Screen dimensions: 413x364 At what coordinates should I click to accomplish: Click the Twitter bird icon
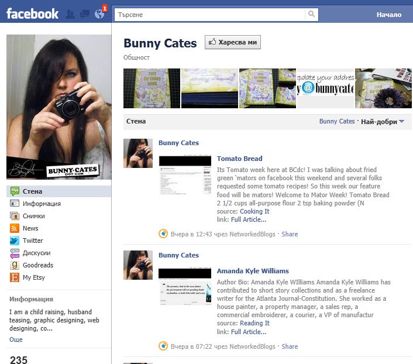[15, 241]
